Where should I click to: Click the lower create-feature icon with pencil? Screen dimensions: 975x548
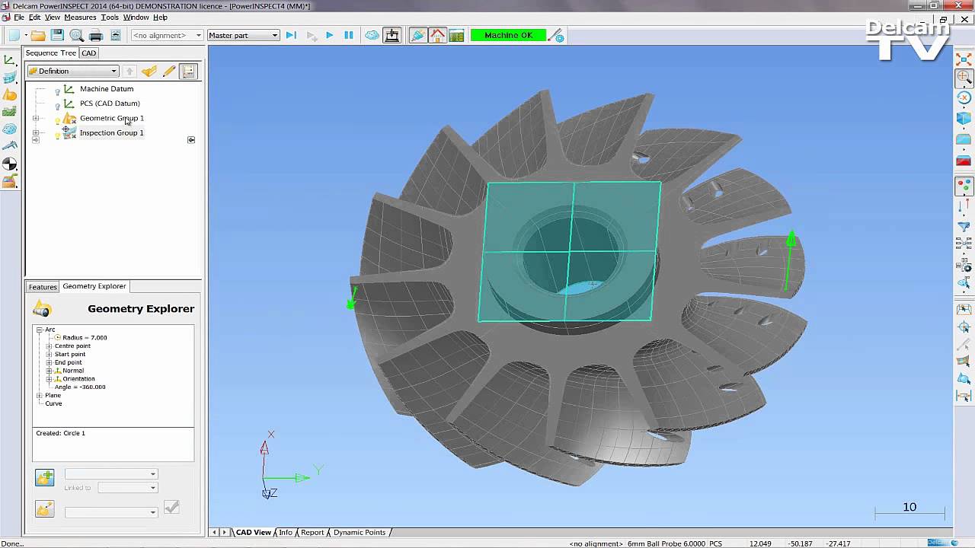[44, 509]
